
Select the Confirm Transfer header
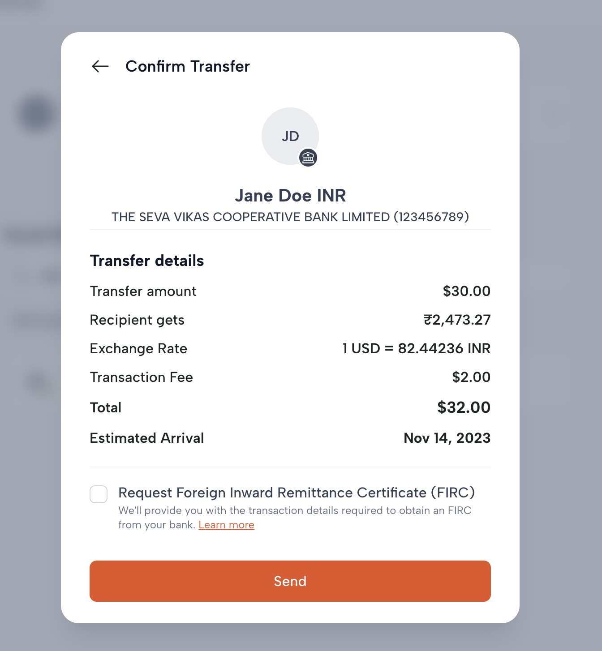[188, 66]
